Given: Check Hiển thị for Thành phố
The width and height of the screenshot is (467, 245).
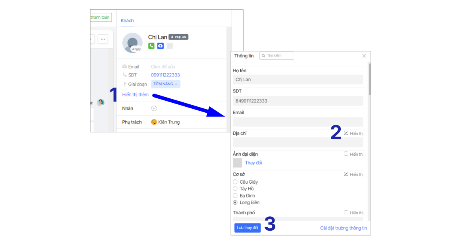Looking at the screenshot, I should (x=346, y=213).
